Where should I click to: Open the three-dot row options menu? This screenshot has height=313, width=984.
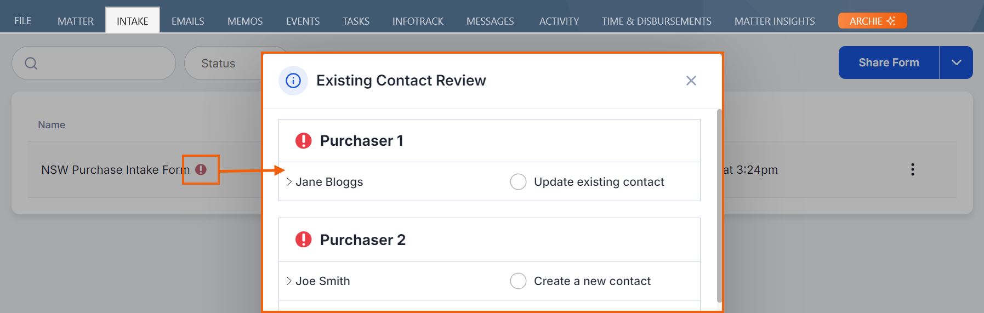point(913,169)
